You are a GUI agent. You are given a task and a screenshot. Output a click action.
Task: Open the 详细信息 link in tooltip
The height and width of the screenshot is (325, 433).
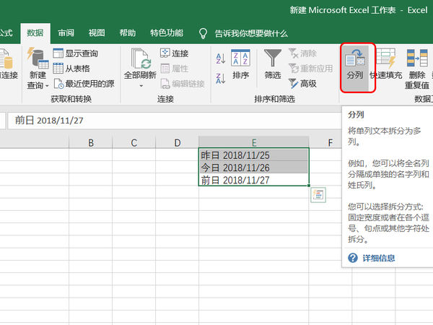[377, 258]
